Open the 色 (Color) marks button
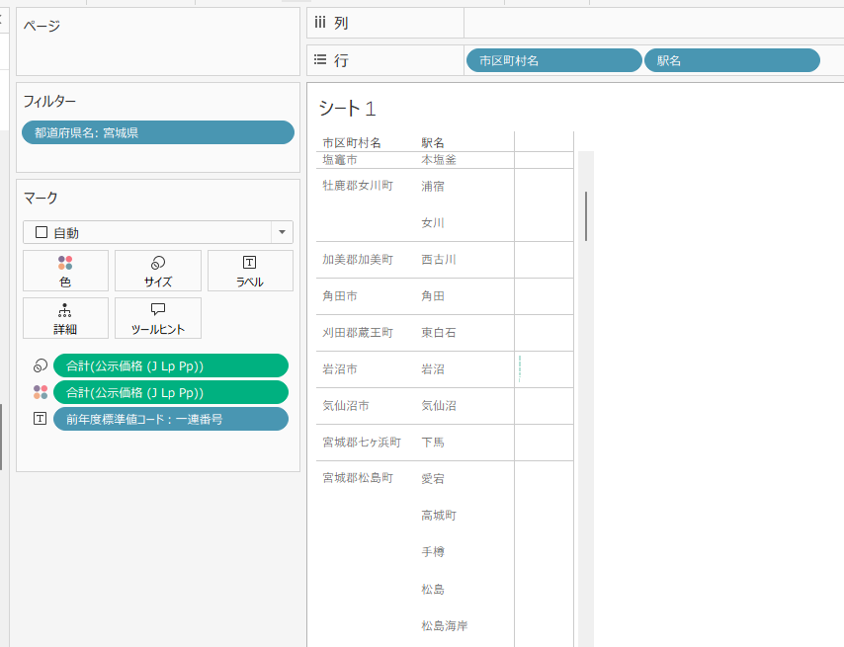The height and width of the screenshot is (647, 844). (65, 271)
